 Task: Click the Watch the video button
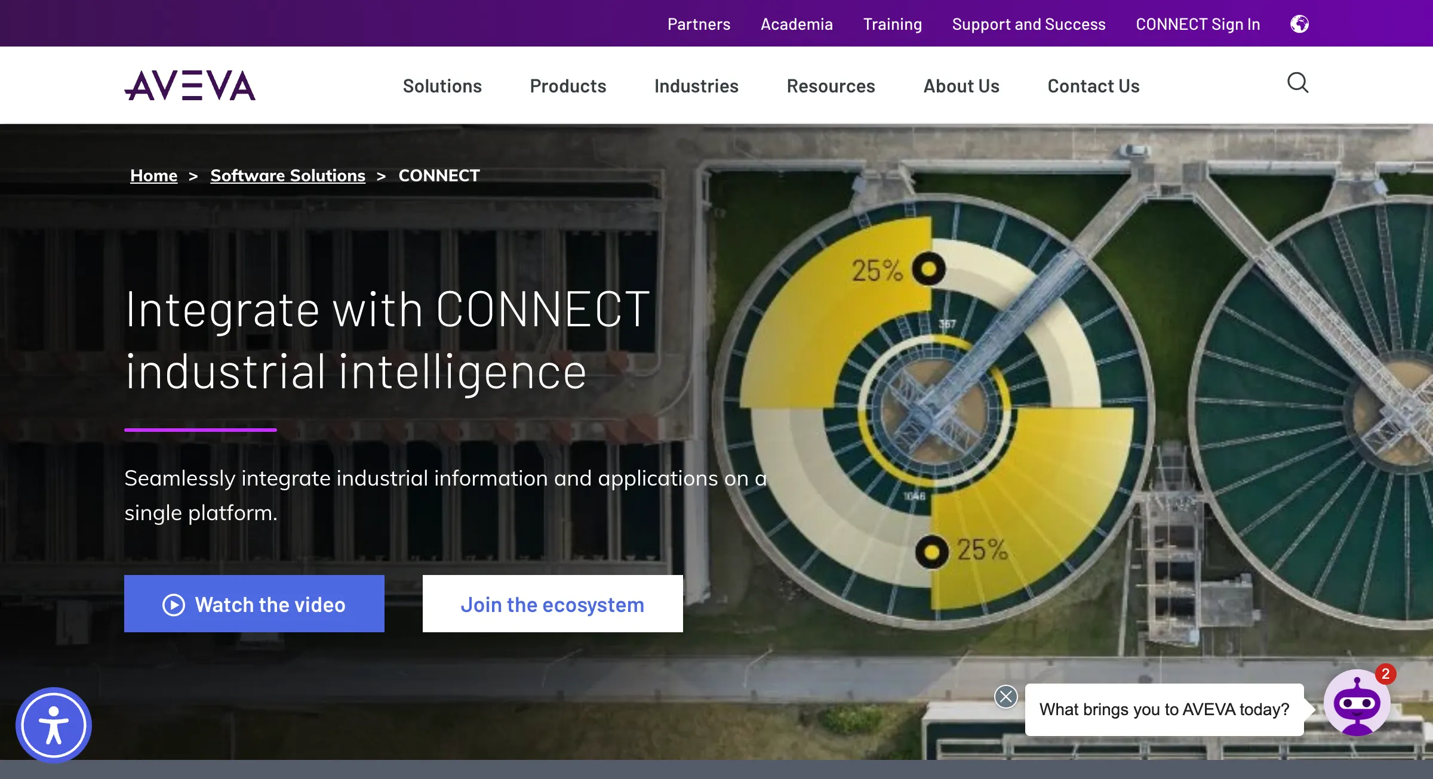[x=254, y=604]
